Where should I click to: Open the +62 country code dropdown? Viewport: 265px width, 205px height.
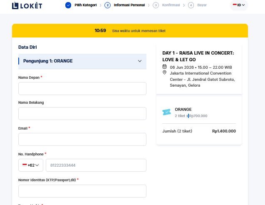[x=31, y=165]
